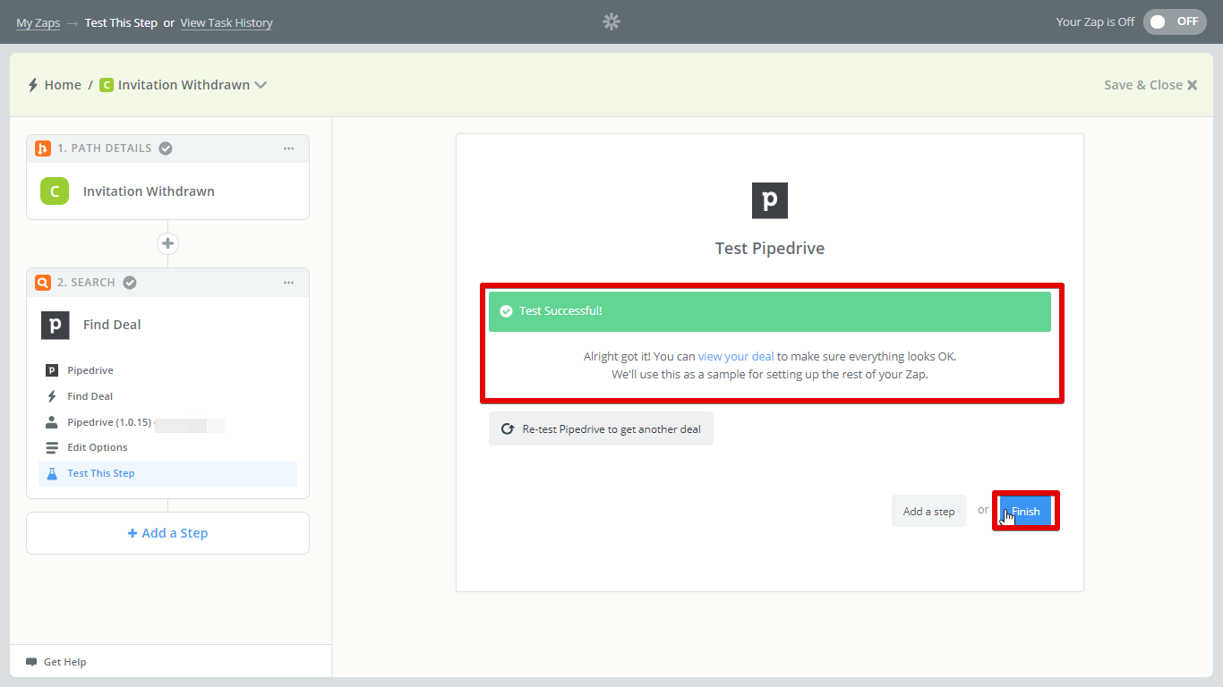Viewport: 1223px width, 687px height.
Task: Click the green C icon in breadcrumb
Action: (107, 85)
